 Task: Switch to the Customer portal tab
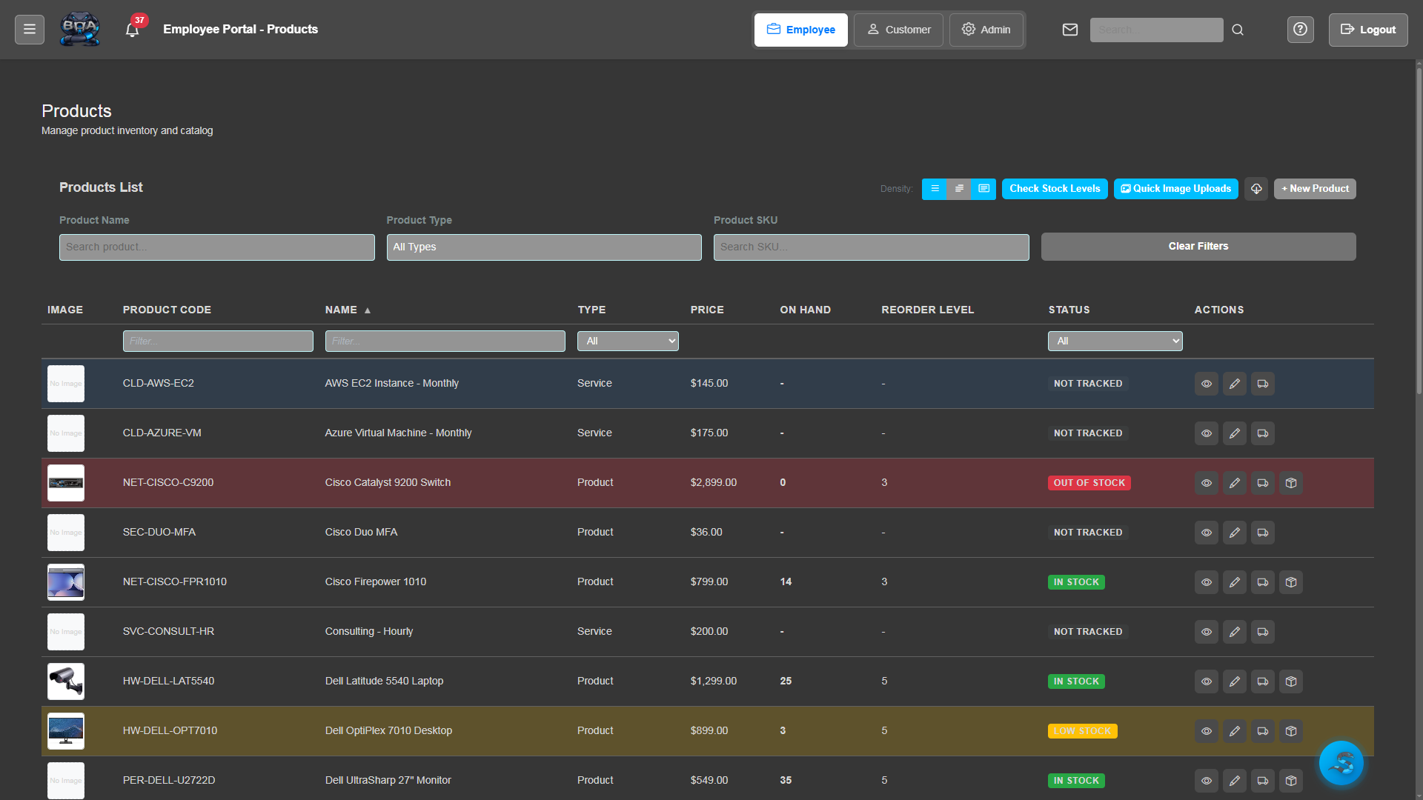898,30
